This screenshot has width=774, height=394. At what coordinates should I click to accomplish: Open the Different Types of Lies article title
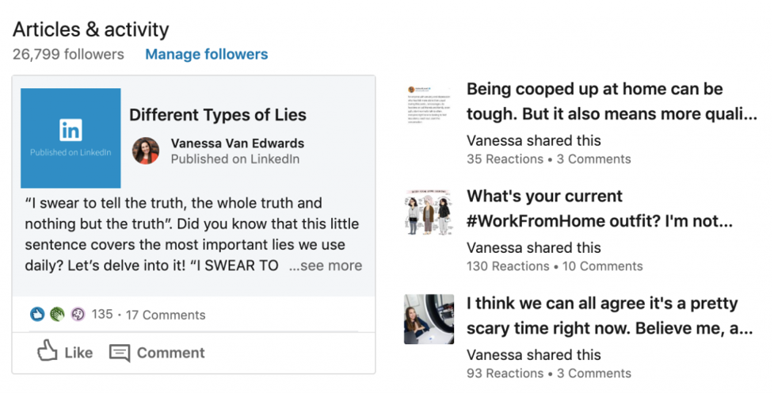(x=218, y=115)
